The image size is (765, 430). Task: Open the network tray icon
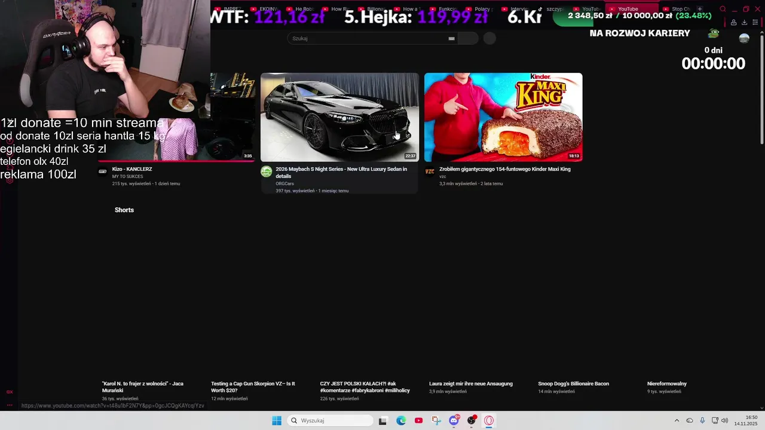[715, 420]
